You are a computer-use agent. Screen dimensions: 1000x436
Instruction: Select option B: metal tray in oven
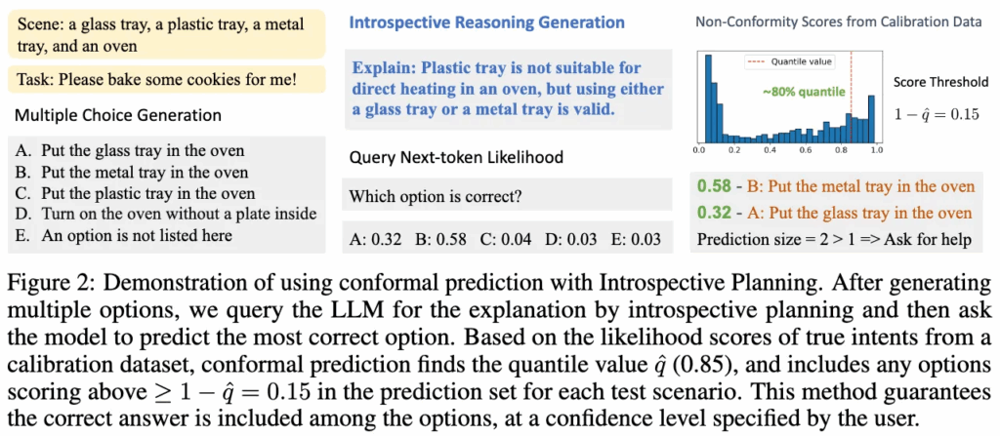pyautogui.click(x=132, y=172)
